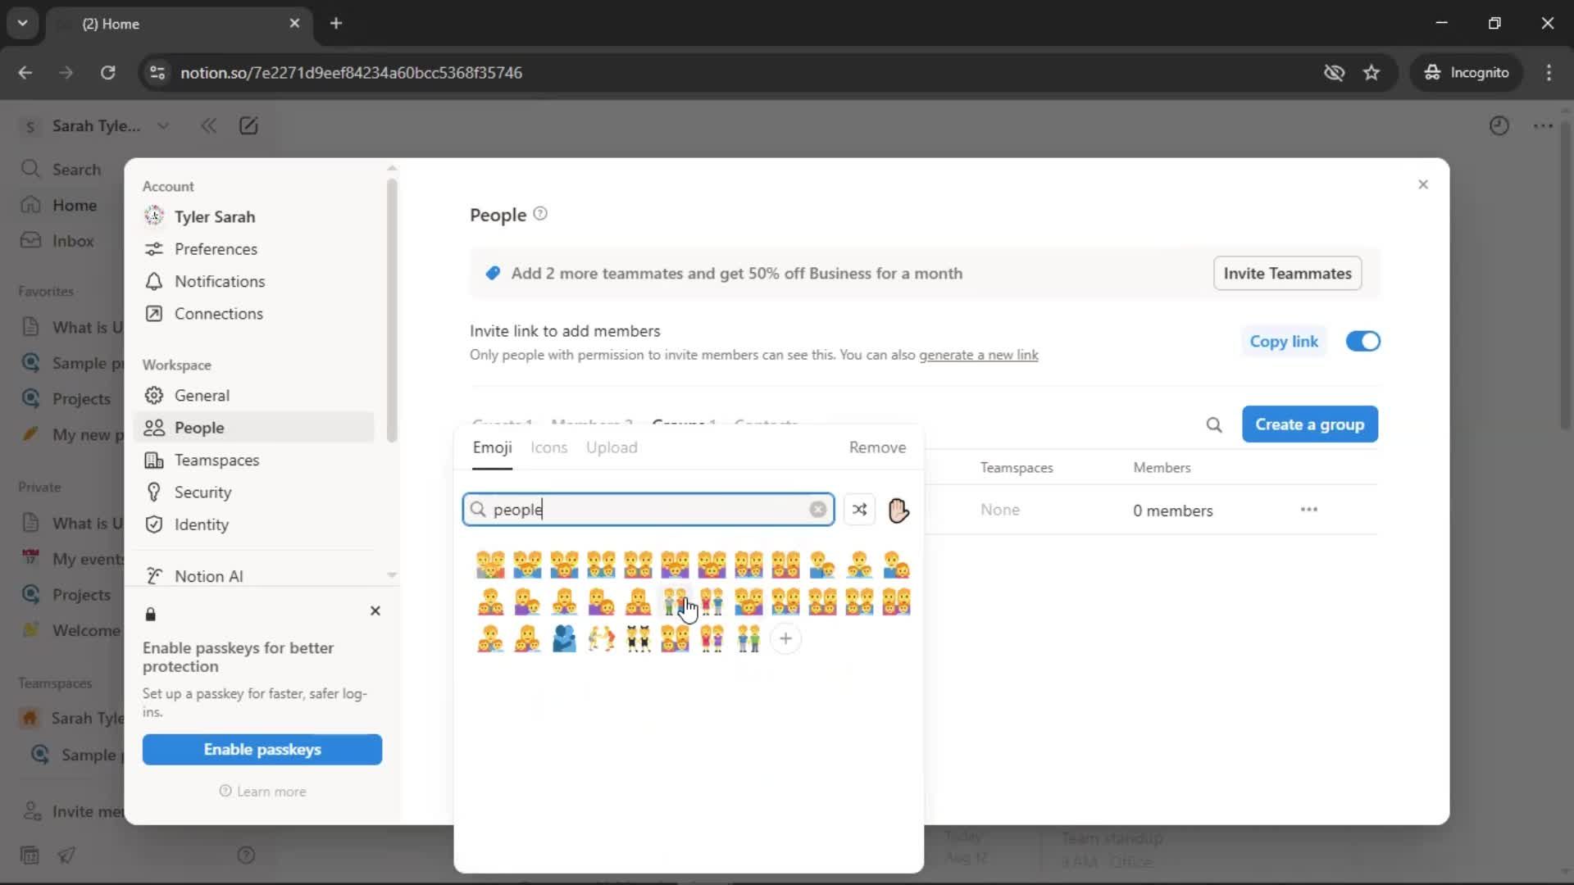Open the Welcome page in sidebar
Viewport: 1574px width, 885px height.
pyautogui.click(x=72, y=630)
